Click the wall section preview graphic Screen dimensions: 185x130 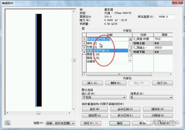[38, 60]
